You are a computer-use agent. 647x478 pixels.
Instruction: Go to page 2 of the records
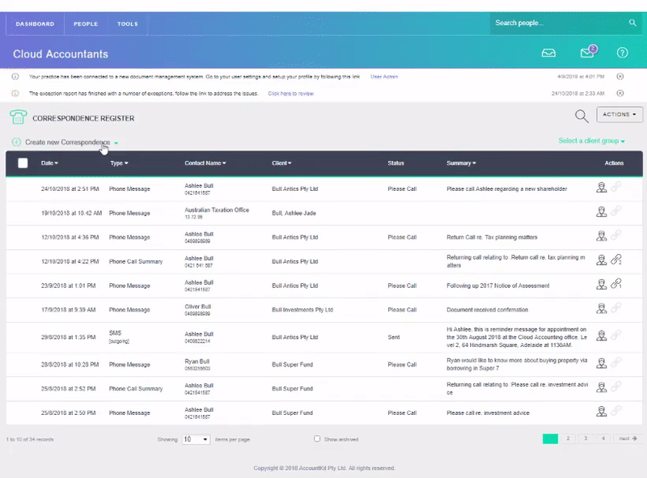click(x=568, y=438)
